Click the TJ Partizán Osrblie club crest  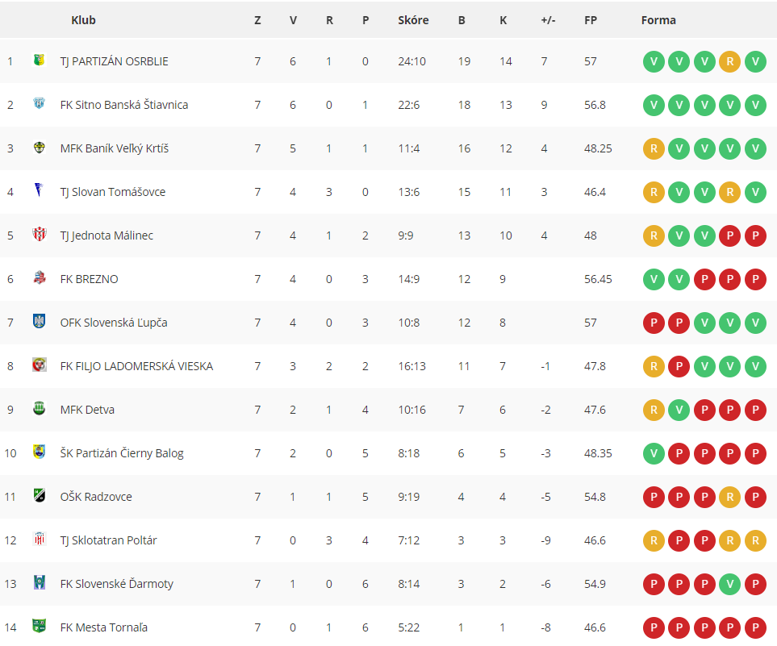point(40,60)
